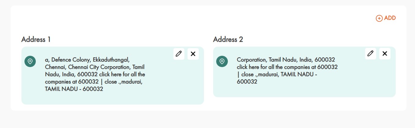This screenshot has height=128, width=415.
Task: Click the orange ADD text label
Action: [390, 18]
